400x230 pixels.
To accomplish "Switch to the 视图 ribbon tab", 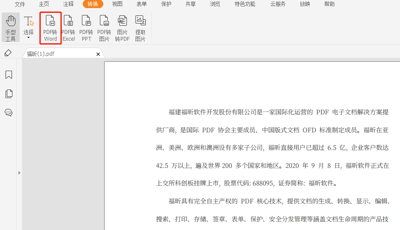I will (117, 4).
